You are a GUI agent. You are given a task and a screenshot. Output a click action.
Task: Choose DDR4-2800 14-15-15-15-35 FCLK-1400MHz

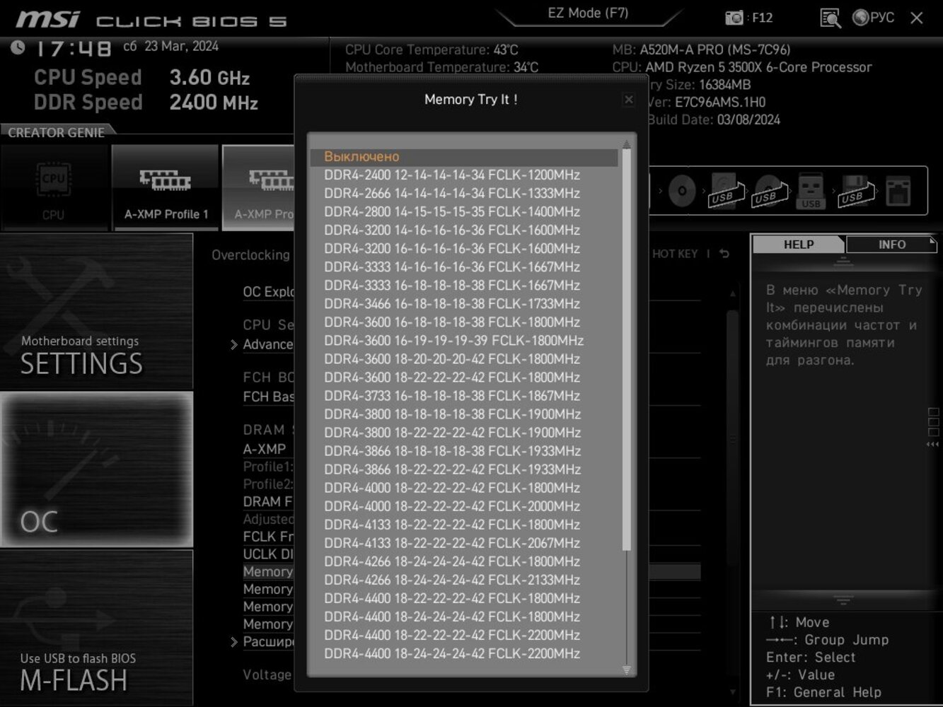click(464, 212)
